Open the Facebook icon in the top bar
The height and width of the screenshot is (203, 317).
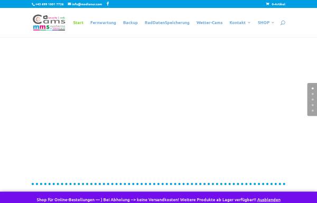click(108, 4)
